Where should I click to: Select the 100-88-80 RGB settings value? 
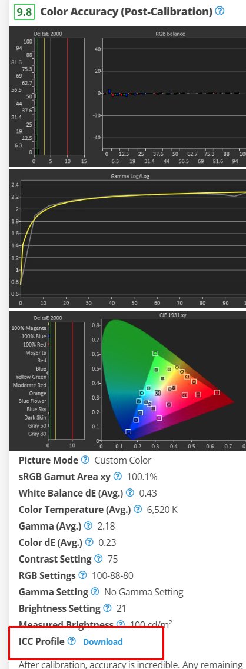[x=113, y=575]
